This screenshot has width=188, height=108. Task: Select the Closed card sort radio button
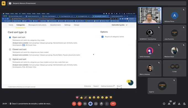point(10,49)
